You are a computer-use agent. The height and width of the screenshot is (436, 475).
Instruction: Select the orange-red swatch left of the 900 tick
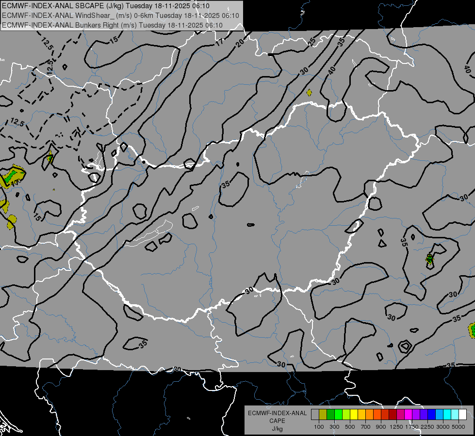point(377,415)
